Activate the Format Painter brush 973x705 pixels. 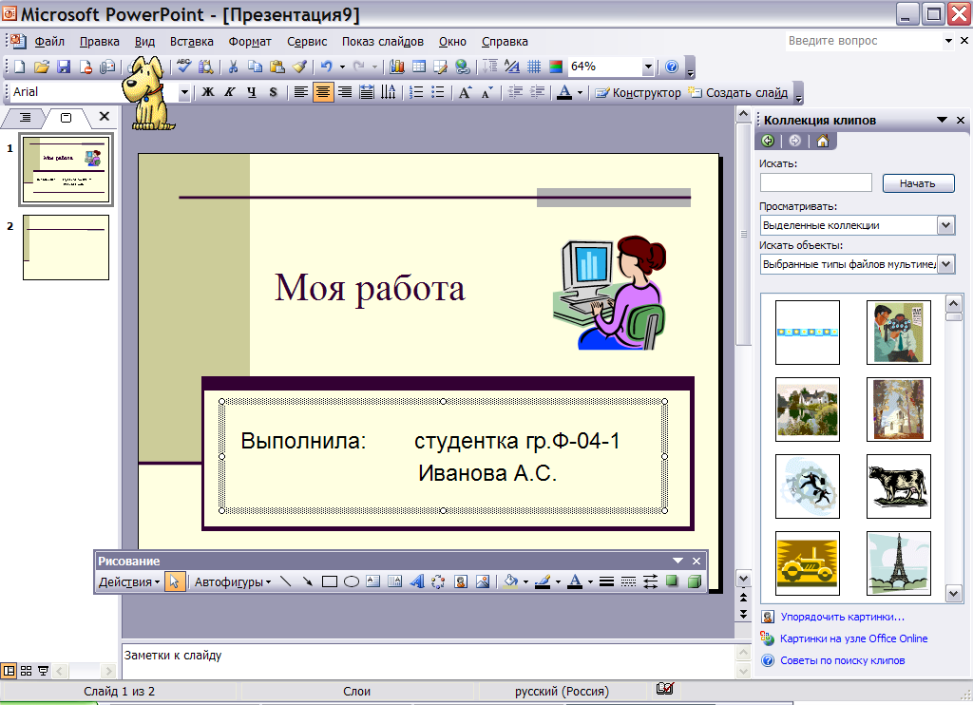(299, 67)
